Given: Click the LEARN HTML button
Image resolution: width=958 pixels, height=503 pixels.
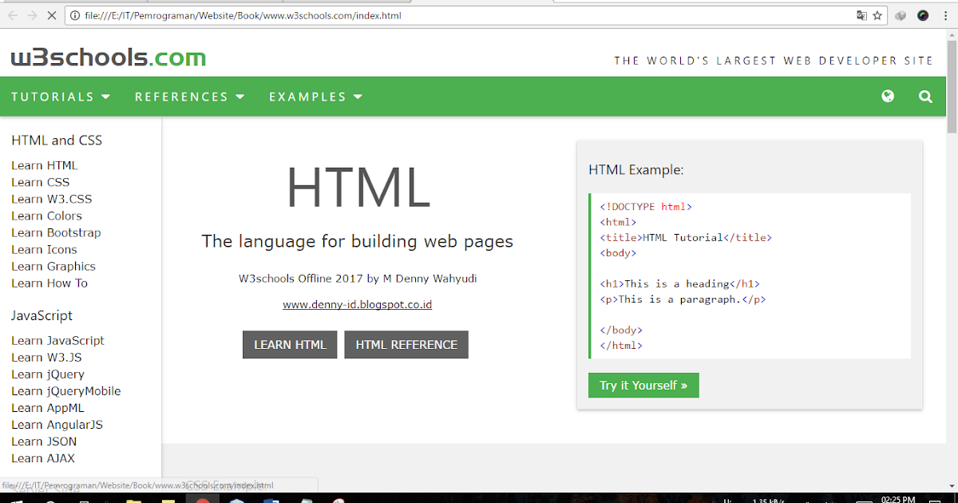Looking at the screenshot, I should pos(290,344).
